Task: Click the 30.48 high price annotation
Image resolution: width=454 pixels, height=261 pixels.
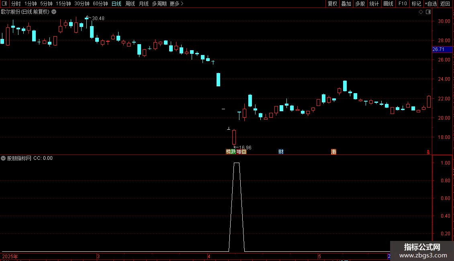Action: click(98, 18)
